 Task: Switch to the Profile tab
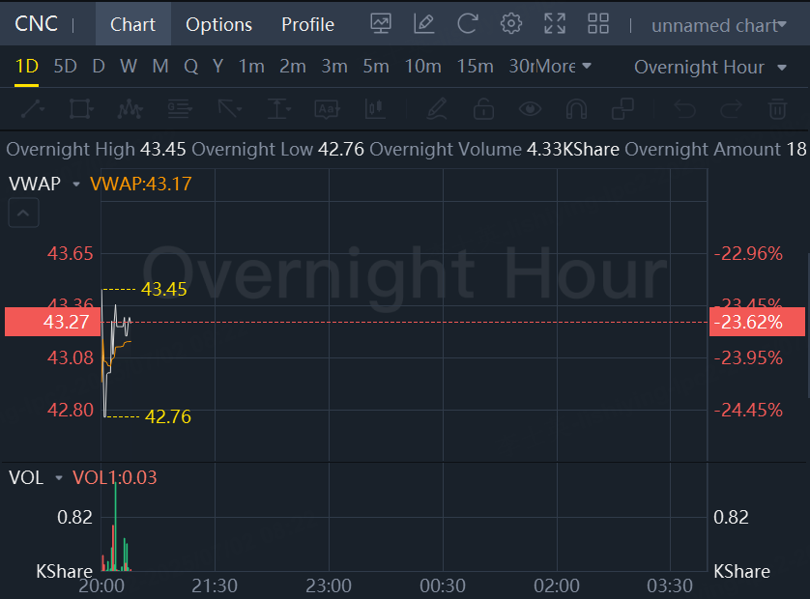[x=307, y=24]
